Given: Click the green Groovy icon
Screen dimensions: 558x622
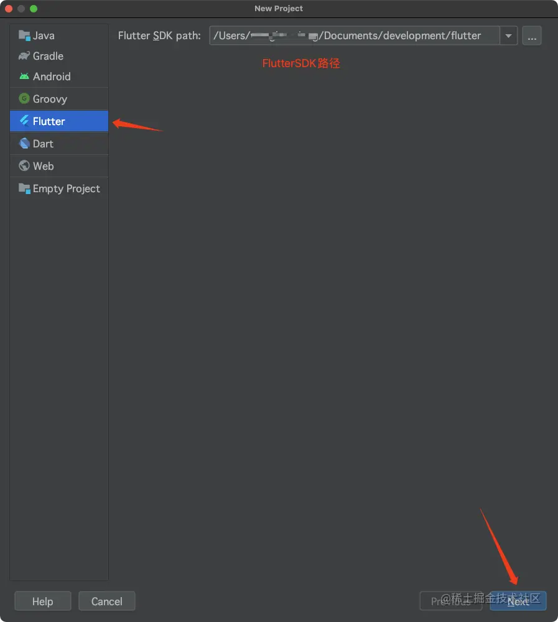Looking at the screenshot, I should (x=24, y=99).
